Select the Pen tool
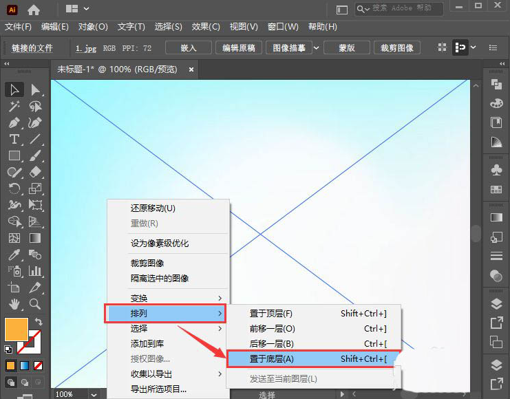 14,123
